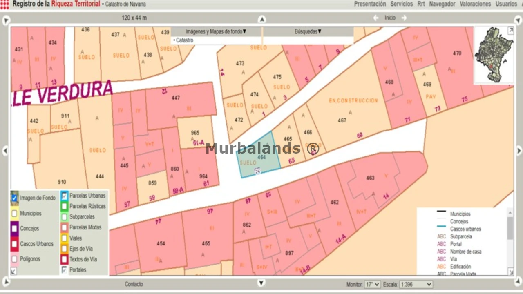Click the Contacto link

click(134, 284)
